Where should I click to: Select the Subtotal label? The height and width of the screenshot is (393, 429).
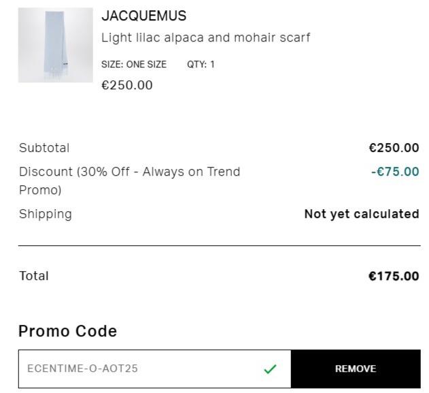click(x=44, y=148)
